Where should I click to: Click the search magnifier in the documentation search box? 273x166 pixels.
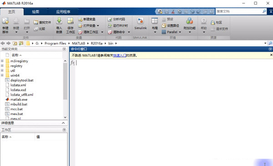264,11
